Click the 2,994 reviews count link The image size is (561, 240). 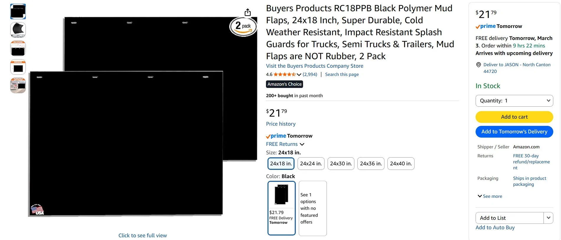[x=310, y=74]
